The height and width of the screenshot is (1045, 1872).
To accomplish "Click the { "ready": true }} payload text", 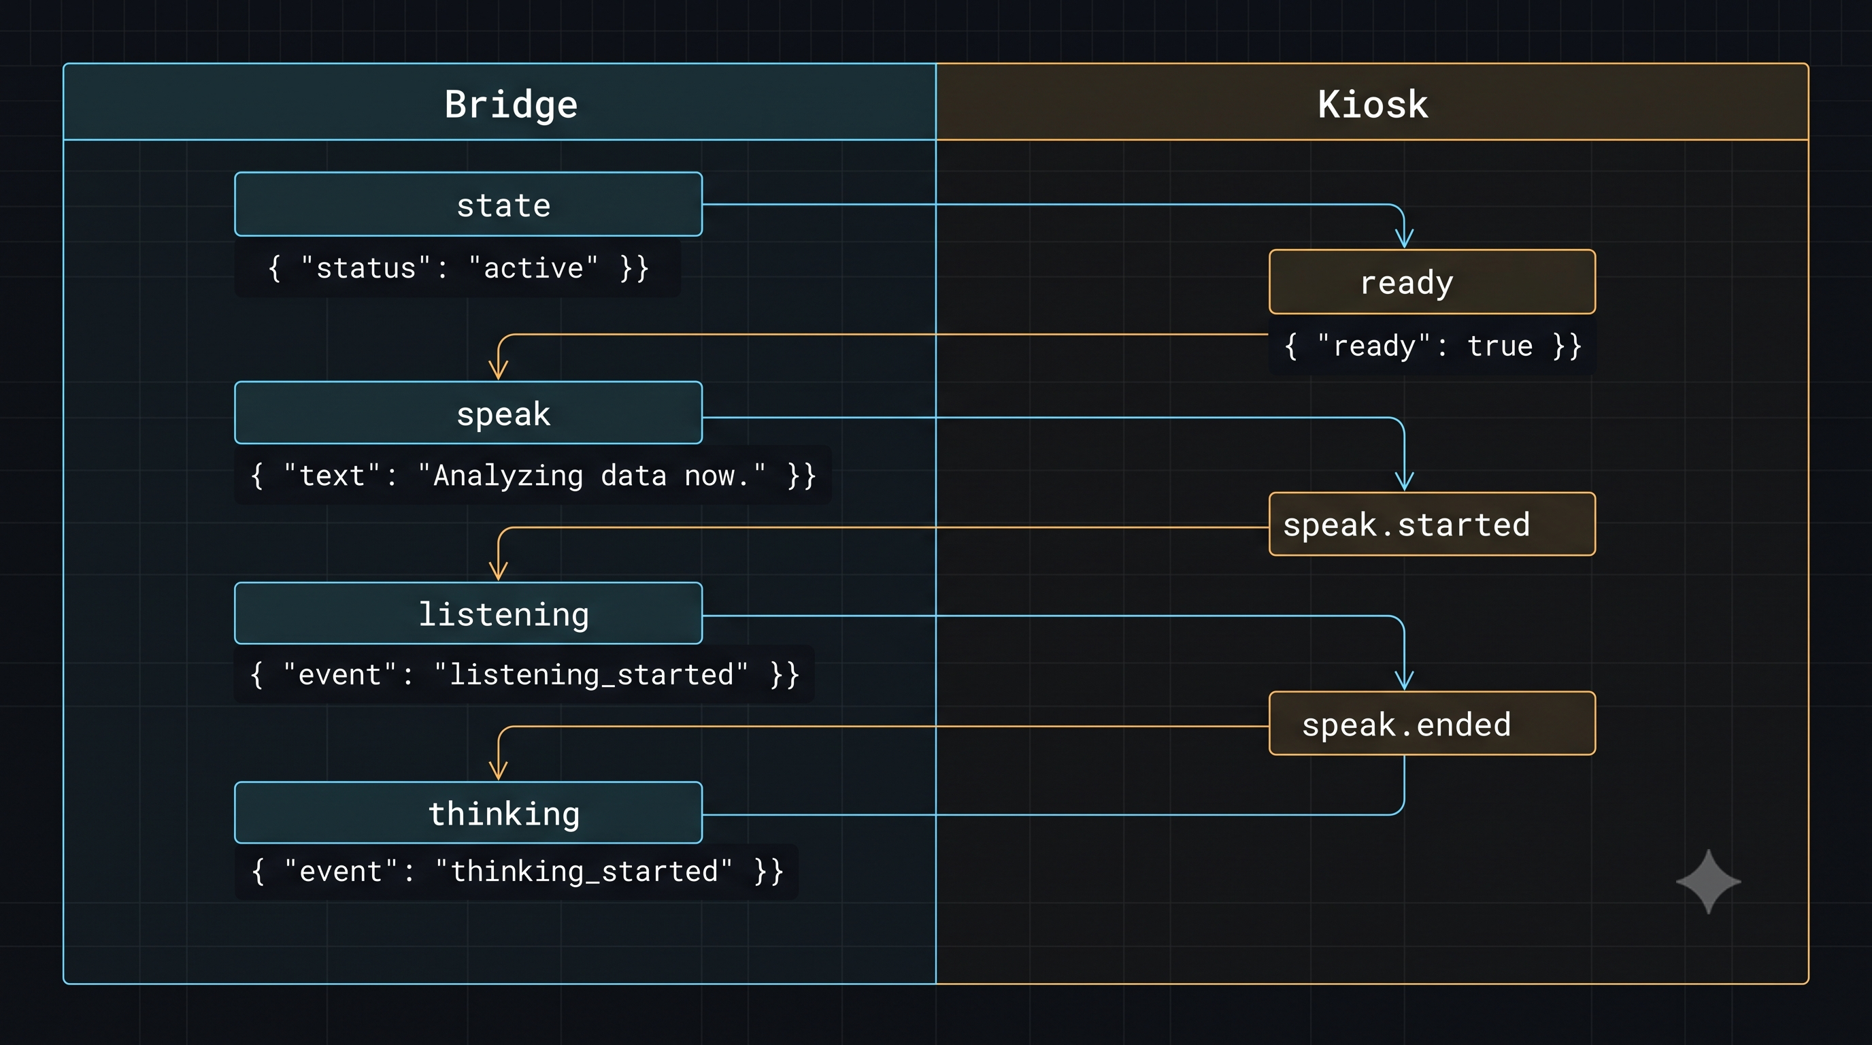I will click(x=1433, y=346).
